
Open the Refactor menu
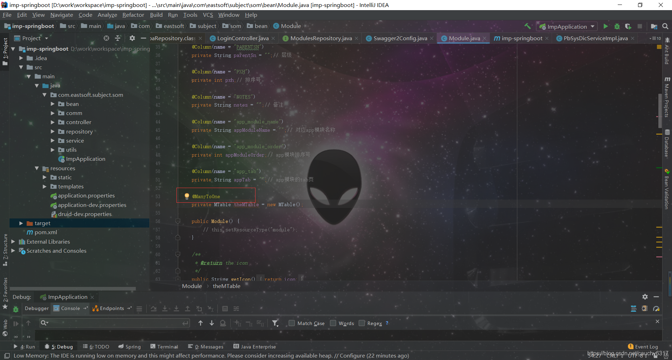[133, 15]
